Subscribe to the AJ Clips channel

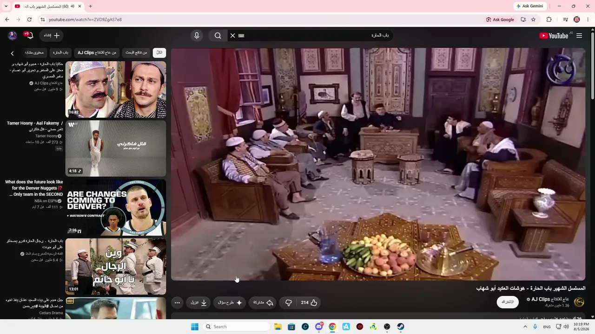pos(508,302)
